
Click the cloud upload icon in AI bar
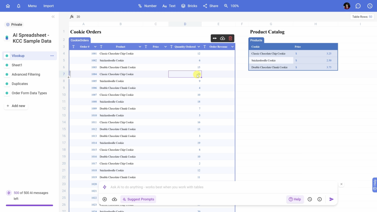(x=114, y=199)
